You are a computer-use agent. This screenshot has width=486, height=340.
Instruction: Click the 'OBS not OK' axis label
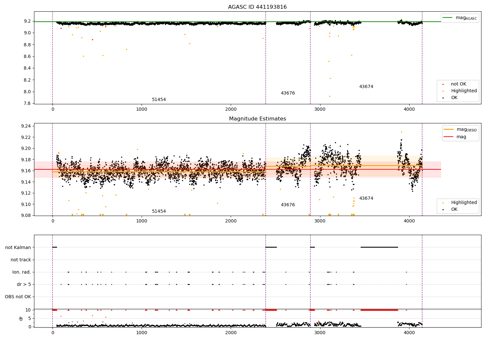[x=18, y=297]
